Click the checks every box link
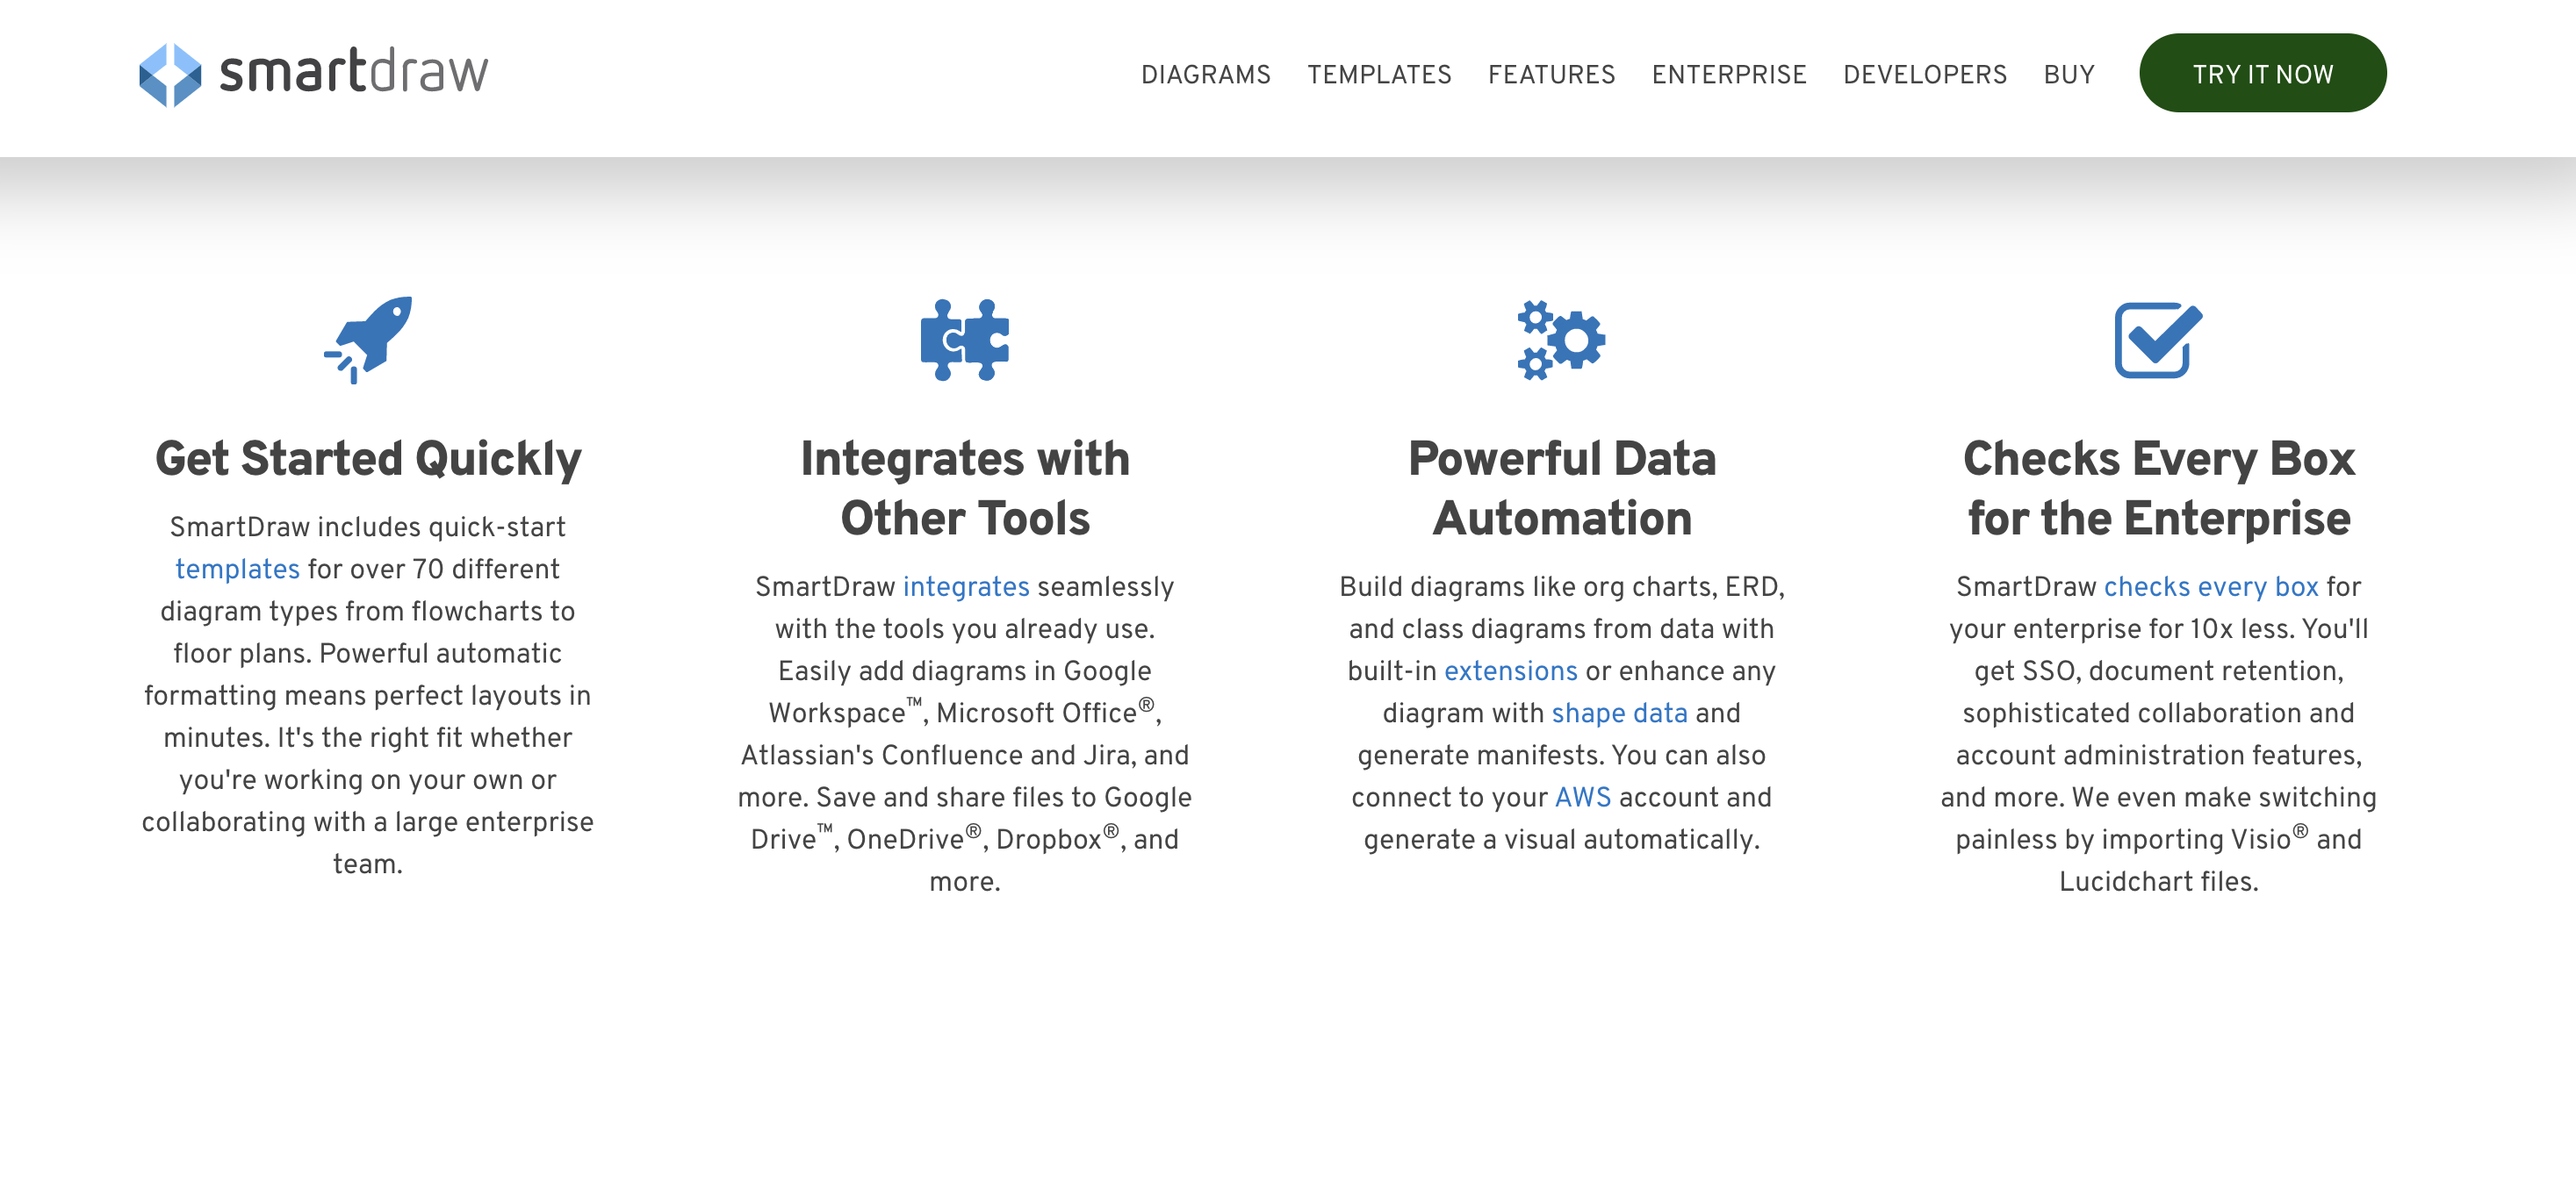 pyautogui.click(x=2210, y=586)
